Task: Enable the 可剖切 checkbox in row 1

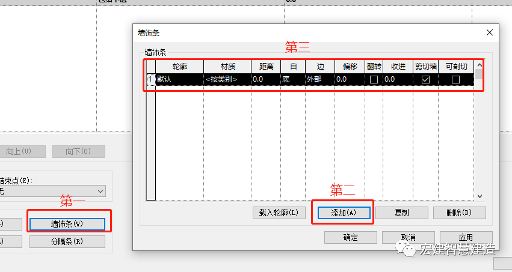Action: (455, 79)
